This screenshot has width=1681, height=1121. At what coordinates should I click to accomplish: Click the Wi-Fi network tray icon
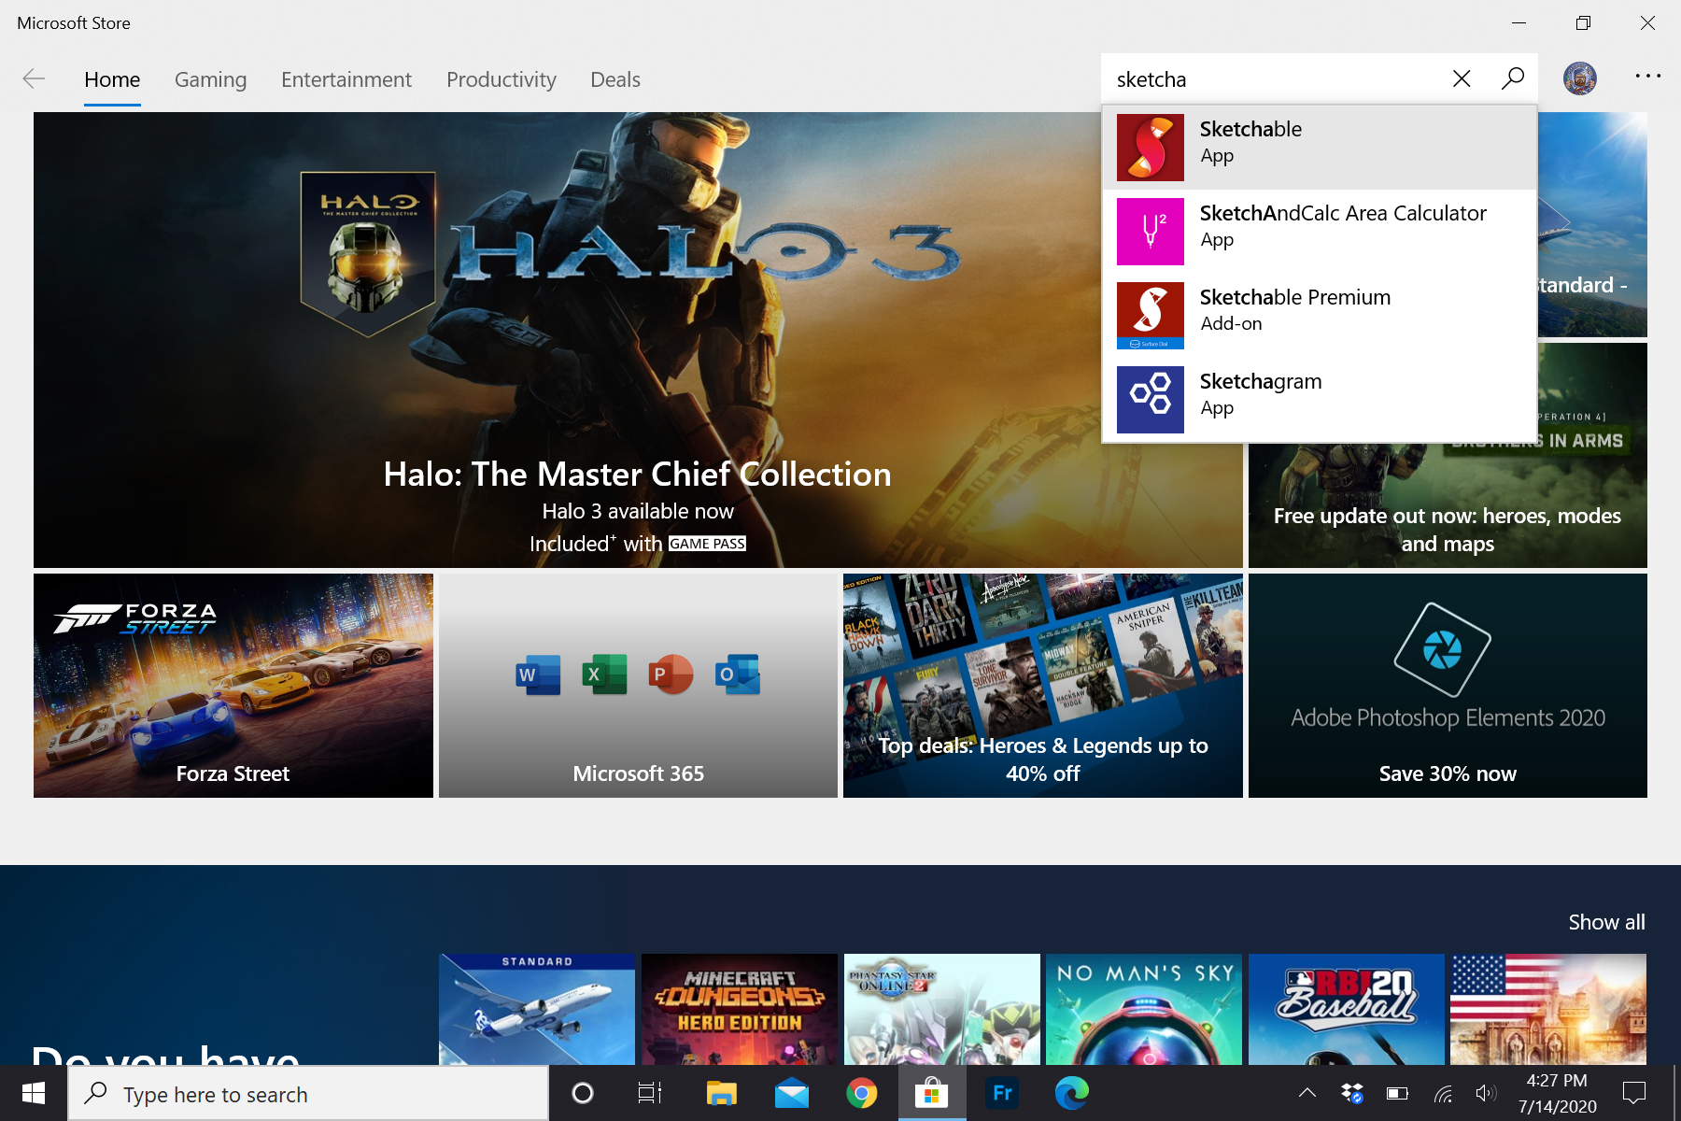point(1443,1093)
